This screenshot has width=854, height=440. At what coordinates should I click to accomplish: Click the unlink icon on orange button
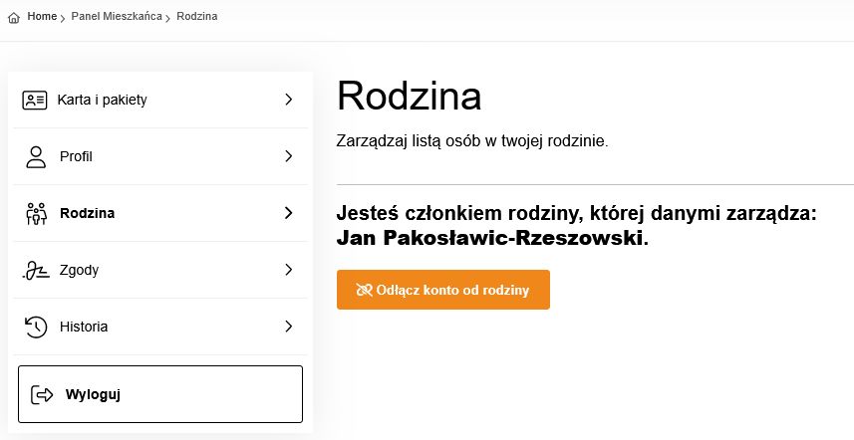click(364, 290)
